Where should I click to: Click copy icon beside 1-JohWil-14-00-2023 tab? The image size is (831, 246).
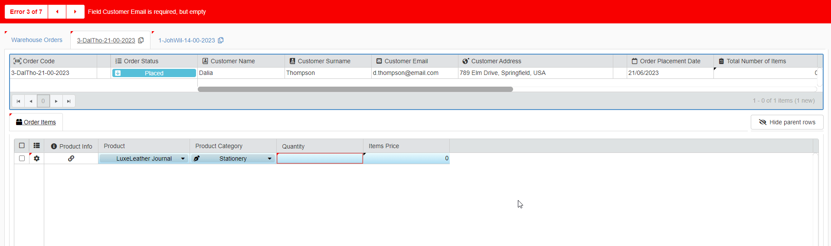(221, 40)
